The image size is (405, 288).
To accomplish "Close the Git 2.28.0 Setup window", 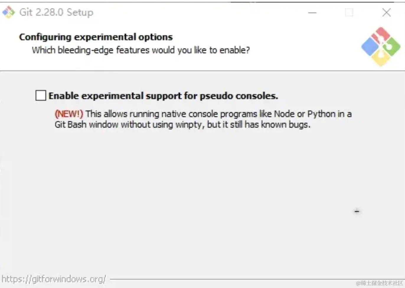I will point(386,12).
